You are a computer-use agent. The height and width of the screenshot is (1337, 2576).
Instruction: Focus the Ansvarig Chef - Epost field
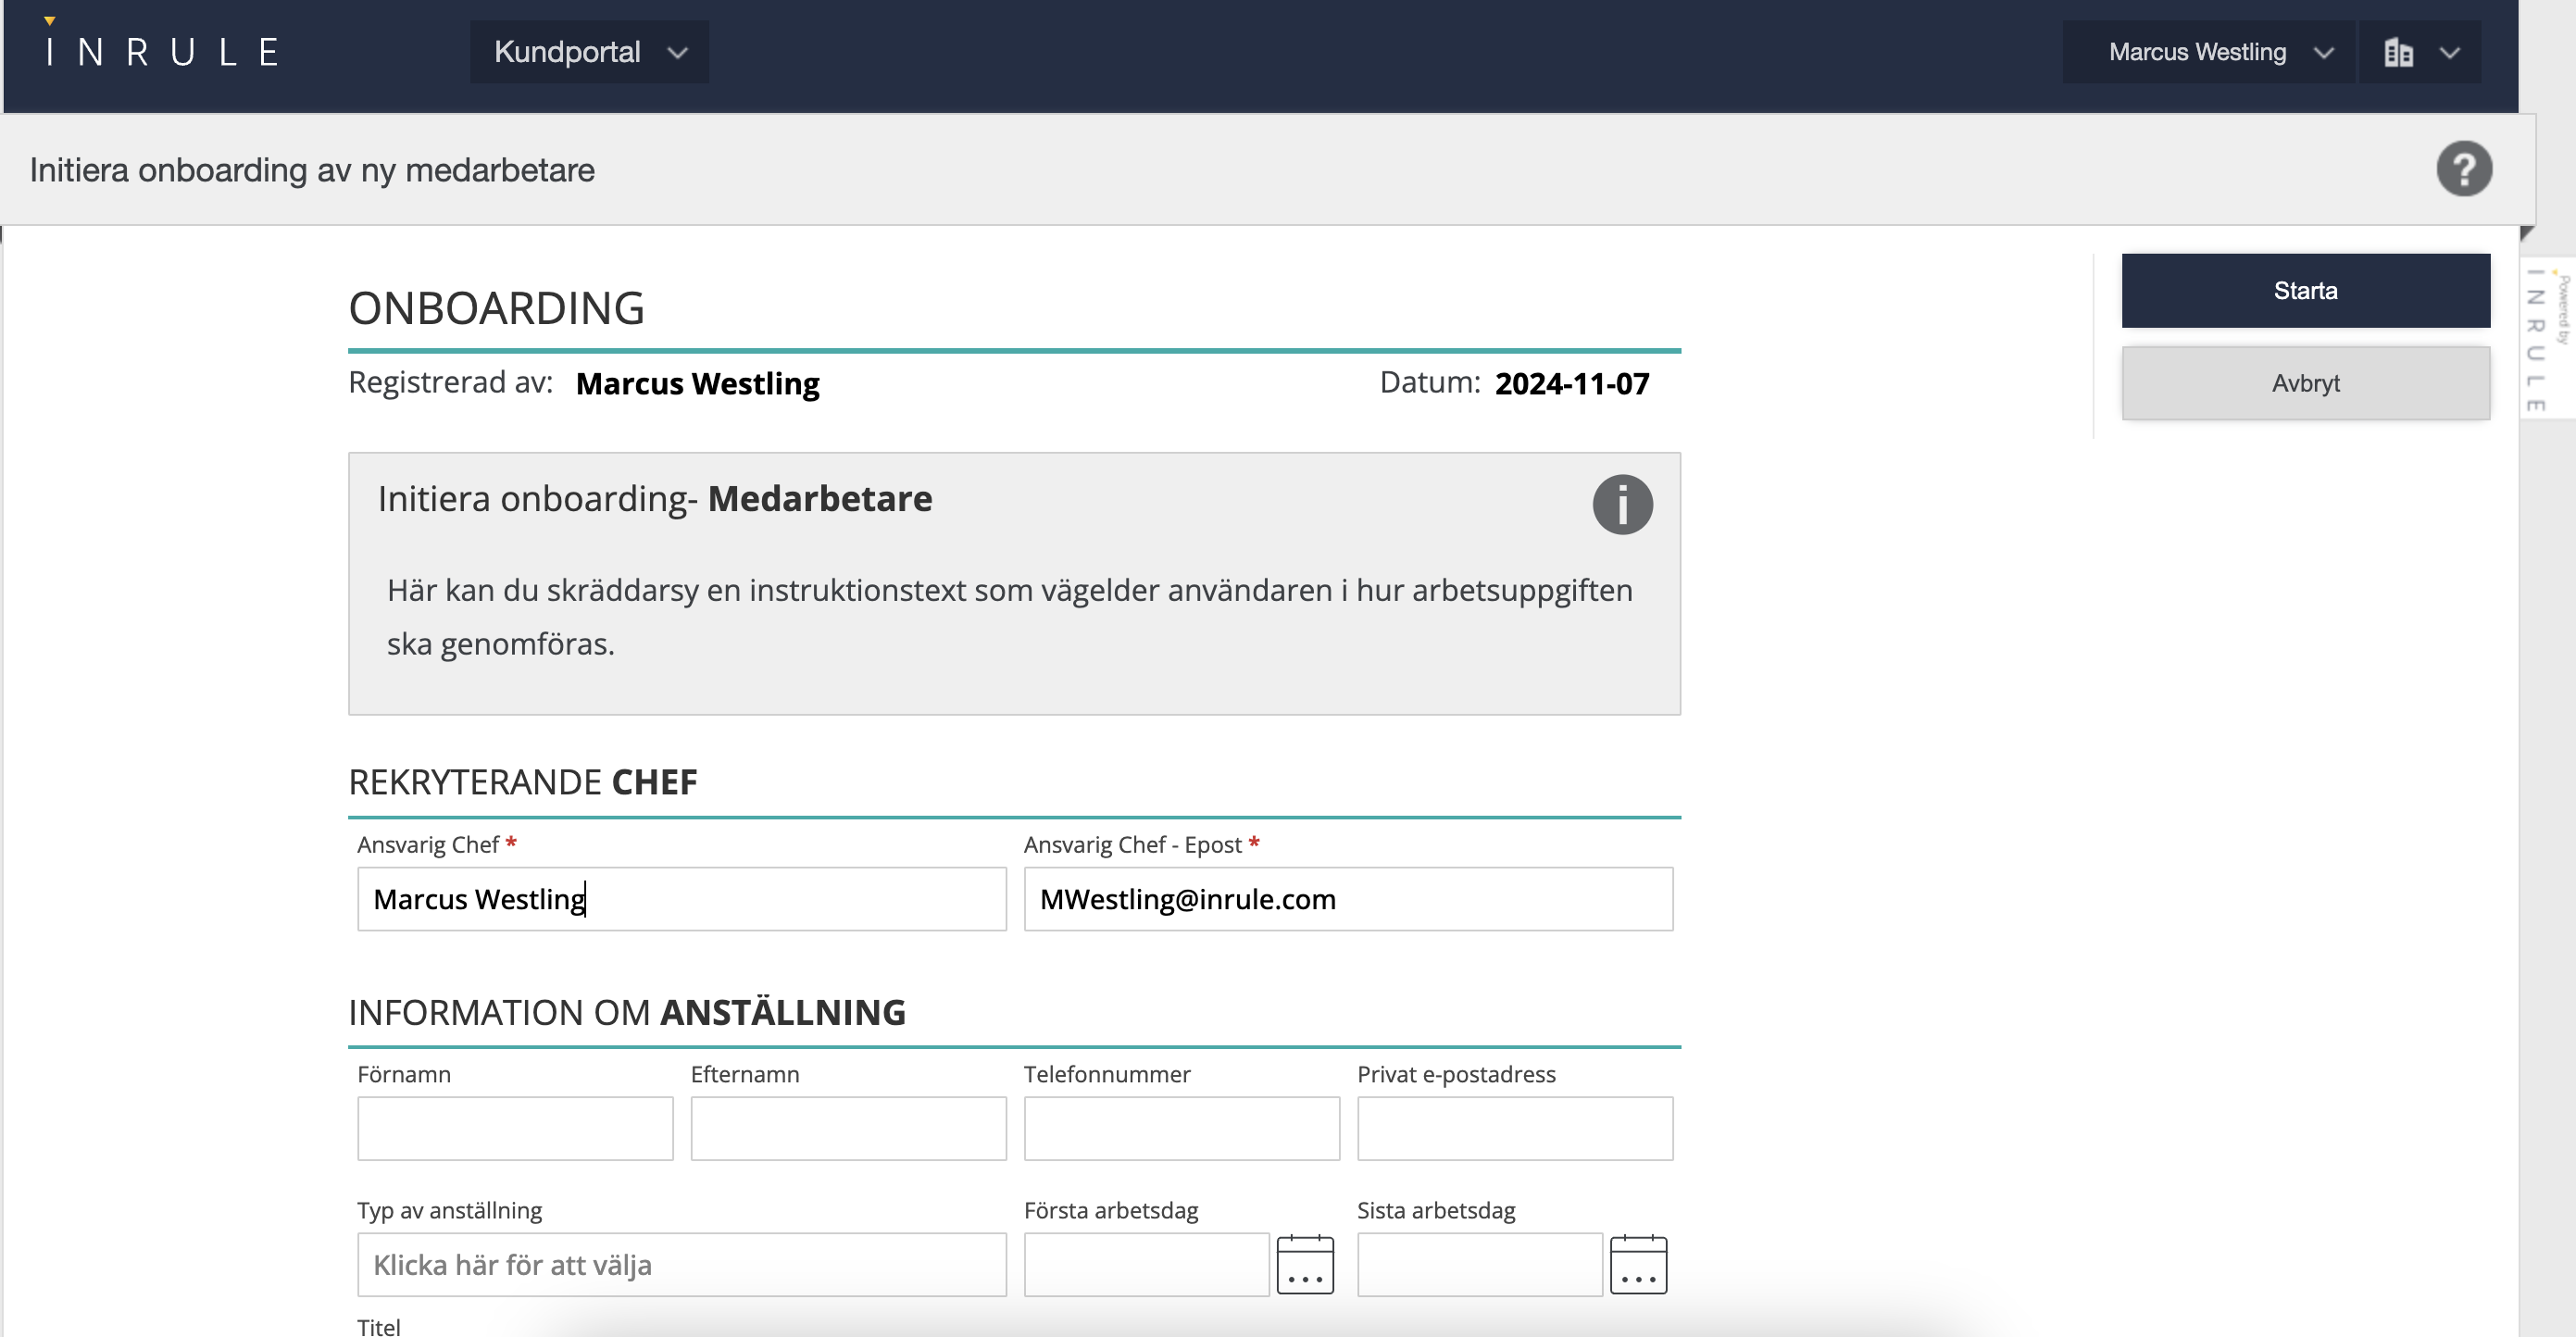1347,898
